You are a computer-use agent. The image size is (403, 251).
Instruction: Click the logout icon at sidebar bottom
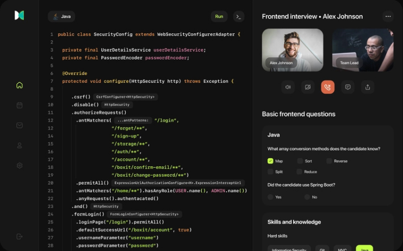[x=20, y=236]
